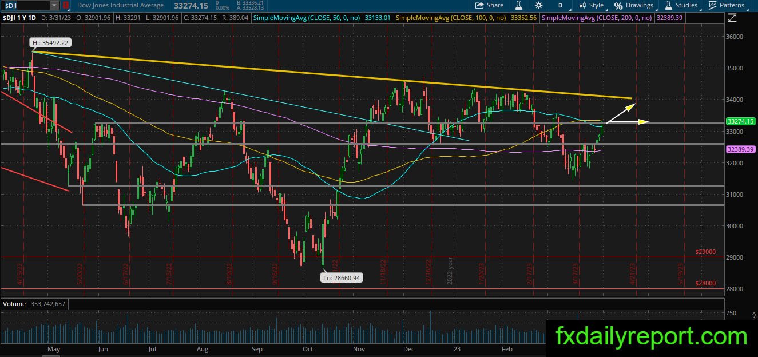Select the SimpleMovingAvg (CLOSE, 50, 0, no) label

tap(307, 18)
